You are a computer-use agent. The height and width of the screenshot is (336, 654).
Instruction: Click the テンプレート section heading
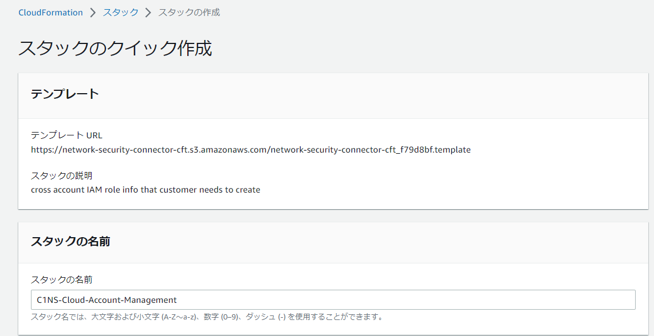pyautogui.click(x=65, y=94)
